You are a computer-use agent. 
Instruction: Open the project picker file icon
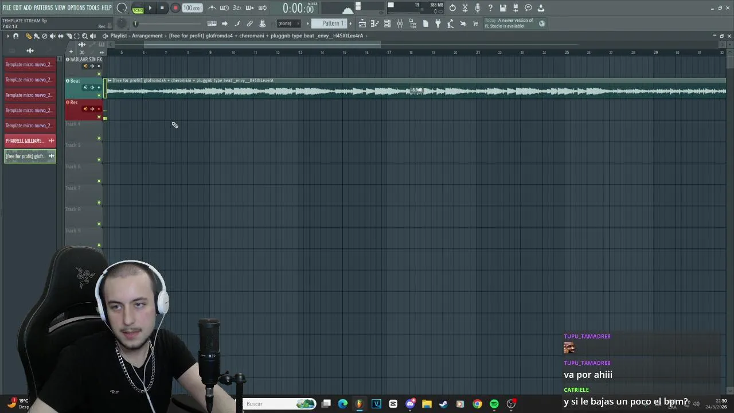(x=425, y=24)
